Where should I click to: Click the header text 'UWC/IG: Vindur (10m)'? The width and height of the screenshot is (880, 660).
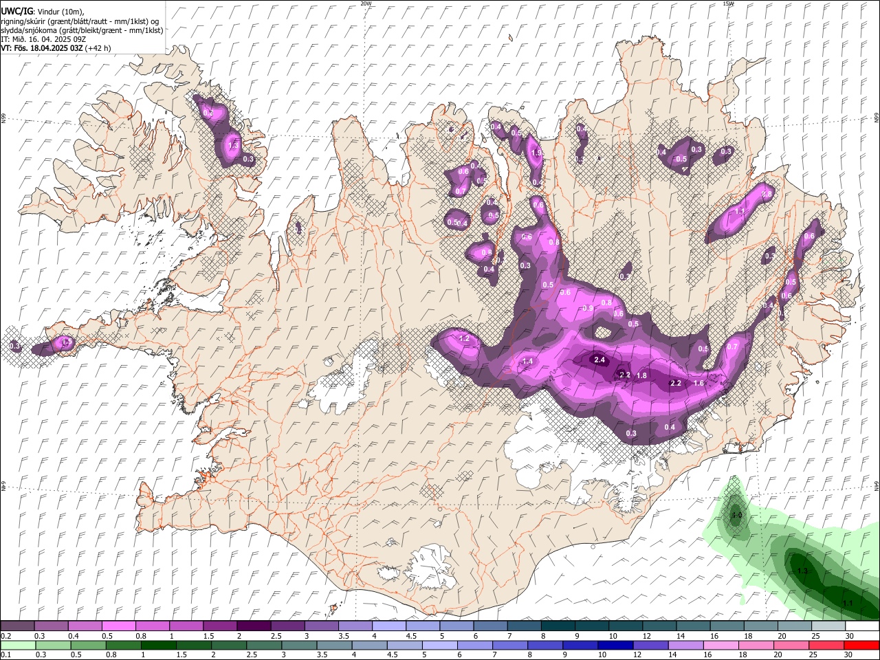[42, 12]
